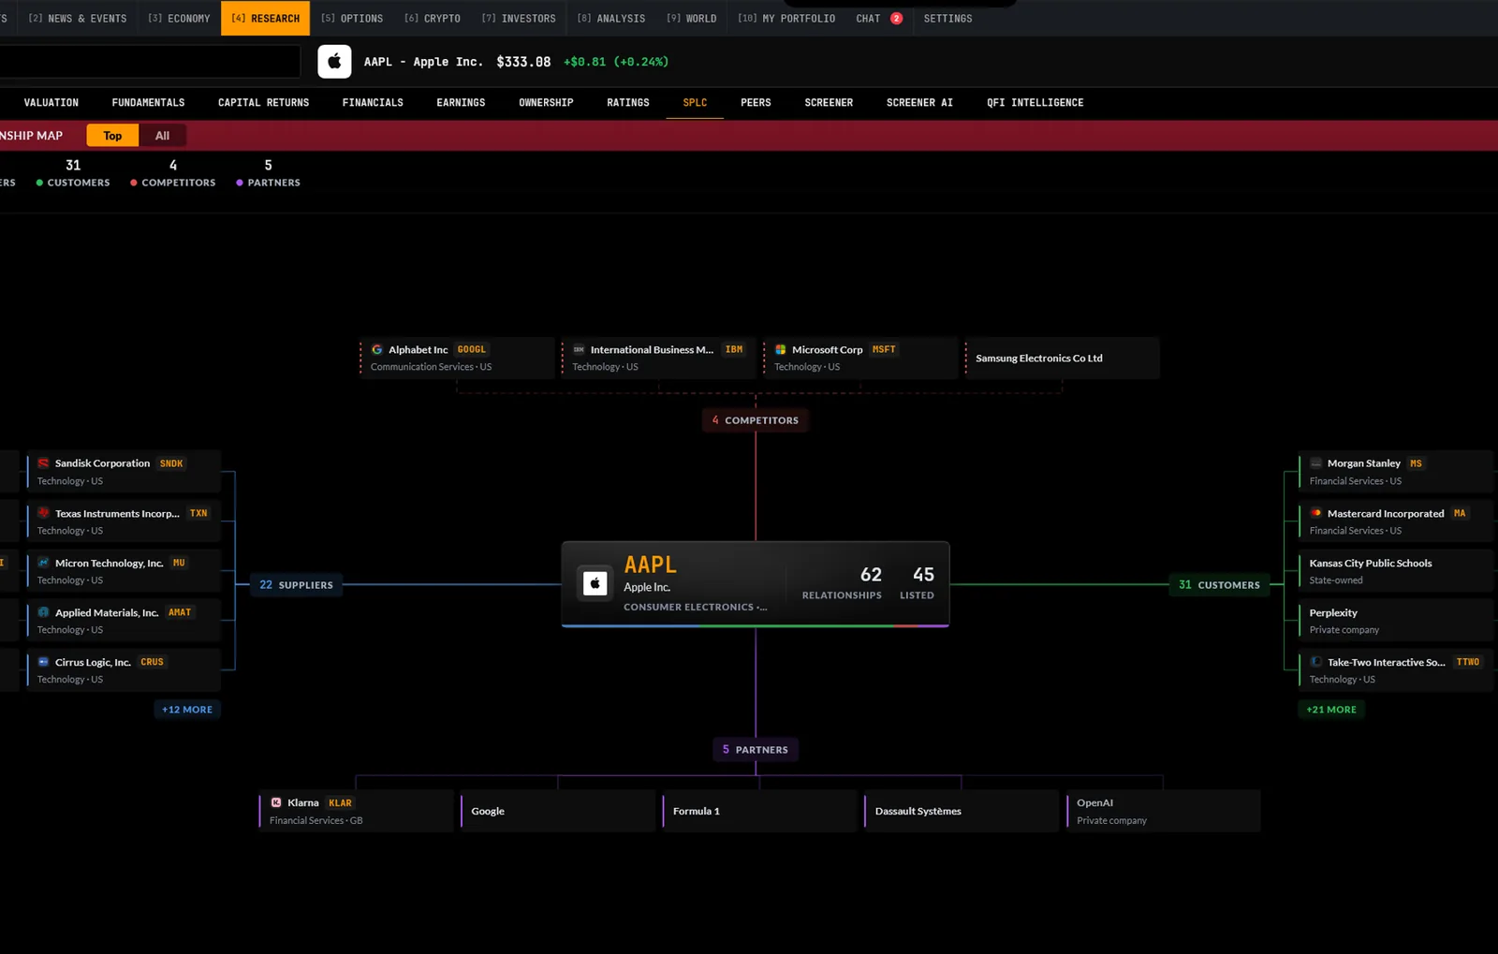1498x954 pixels.
Task: Click the Microsoft Corp logo icon
Action: tap(781, 350)
